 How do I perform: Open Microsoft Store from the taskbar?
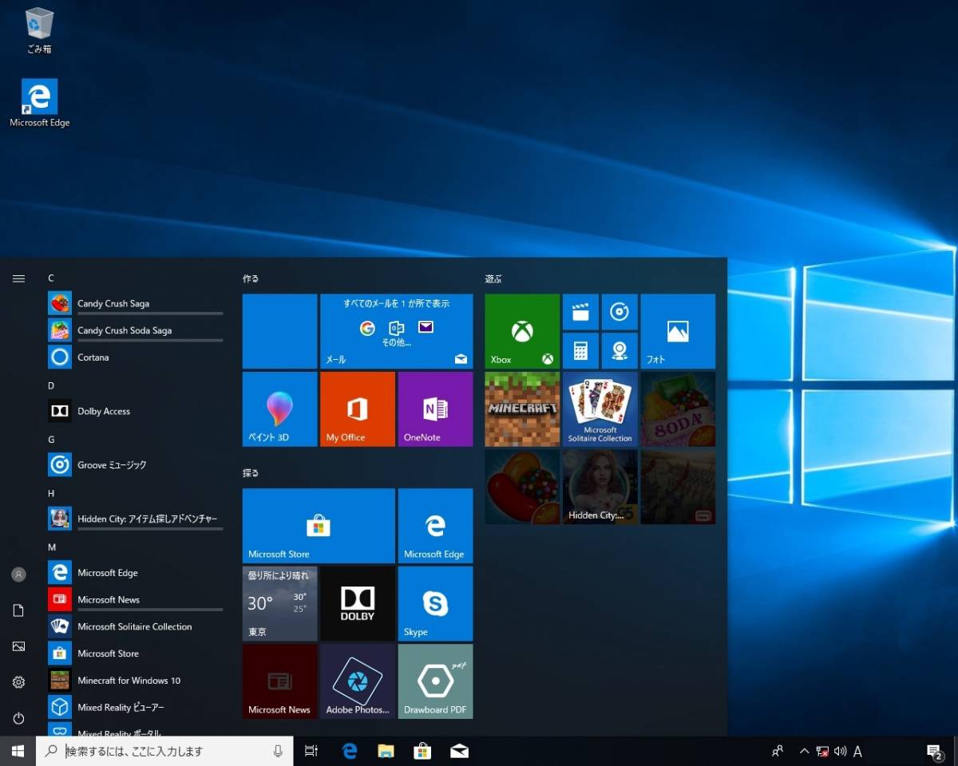click(422, 751)
